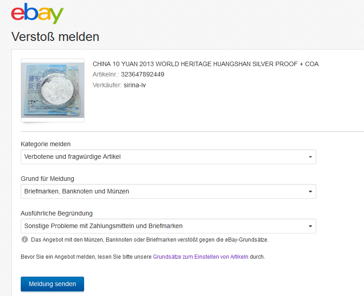
Task: Open the Ausführliche Begründung dropdown
Action: click(x=168, y=226)
